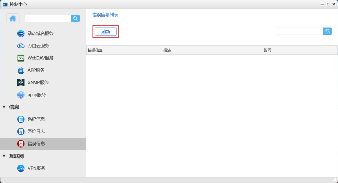The width and height of the screenshot is (338, 183).
Task: Select the SNMP服务 network icon
Action: (21, 83)
